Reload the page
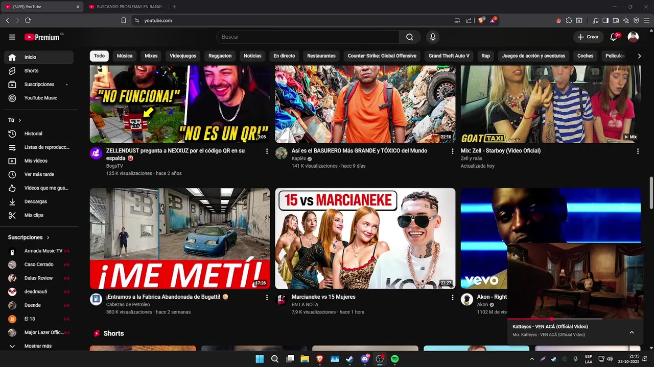The width and height of the screenshot is (654, 367). tap(28, 20)
